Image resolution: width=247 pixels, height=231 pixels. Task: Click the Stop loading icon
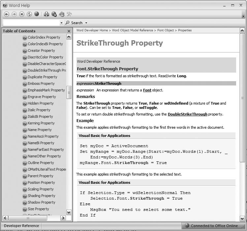(x=21, y=14)
